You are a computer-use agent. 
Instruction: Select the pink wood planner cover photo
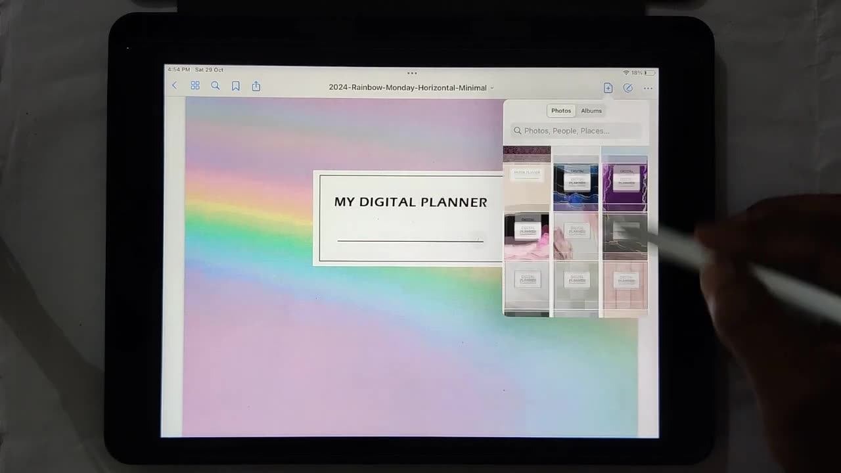click(625, 285)
